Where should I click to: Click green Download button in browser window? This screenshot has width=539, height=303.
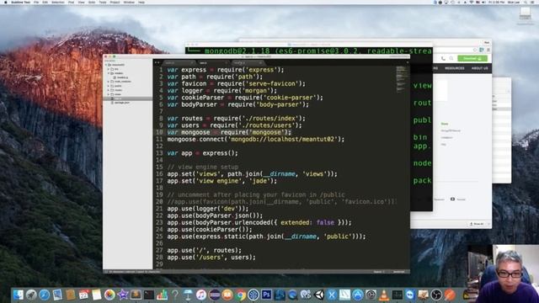coord(472,58)
